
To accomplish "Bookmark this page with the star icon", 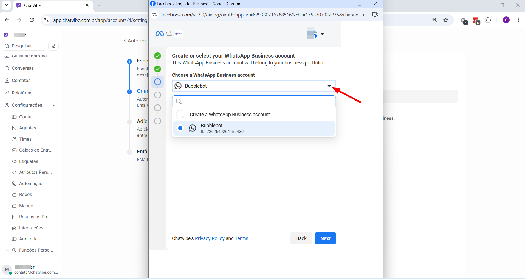I will [446, 20].
